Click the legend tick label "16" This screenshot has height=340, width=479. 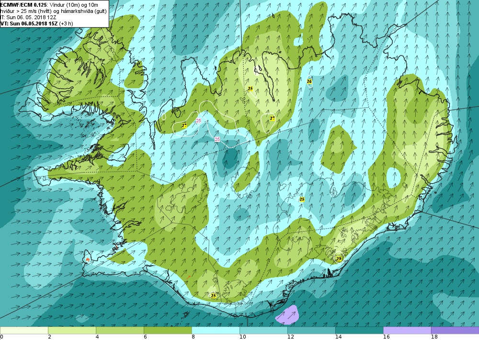click(387, 337)
